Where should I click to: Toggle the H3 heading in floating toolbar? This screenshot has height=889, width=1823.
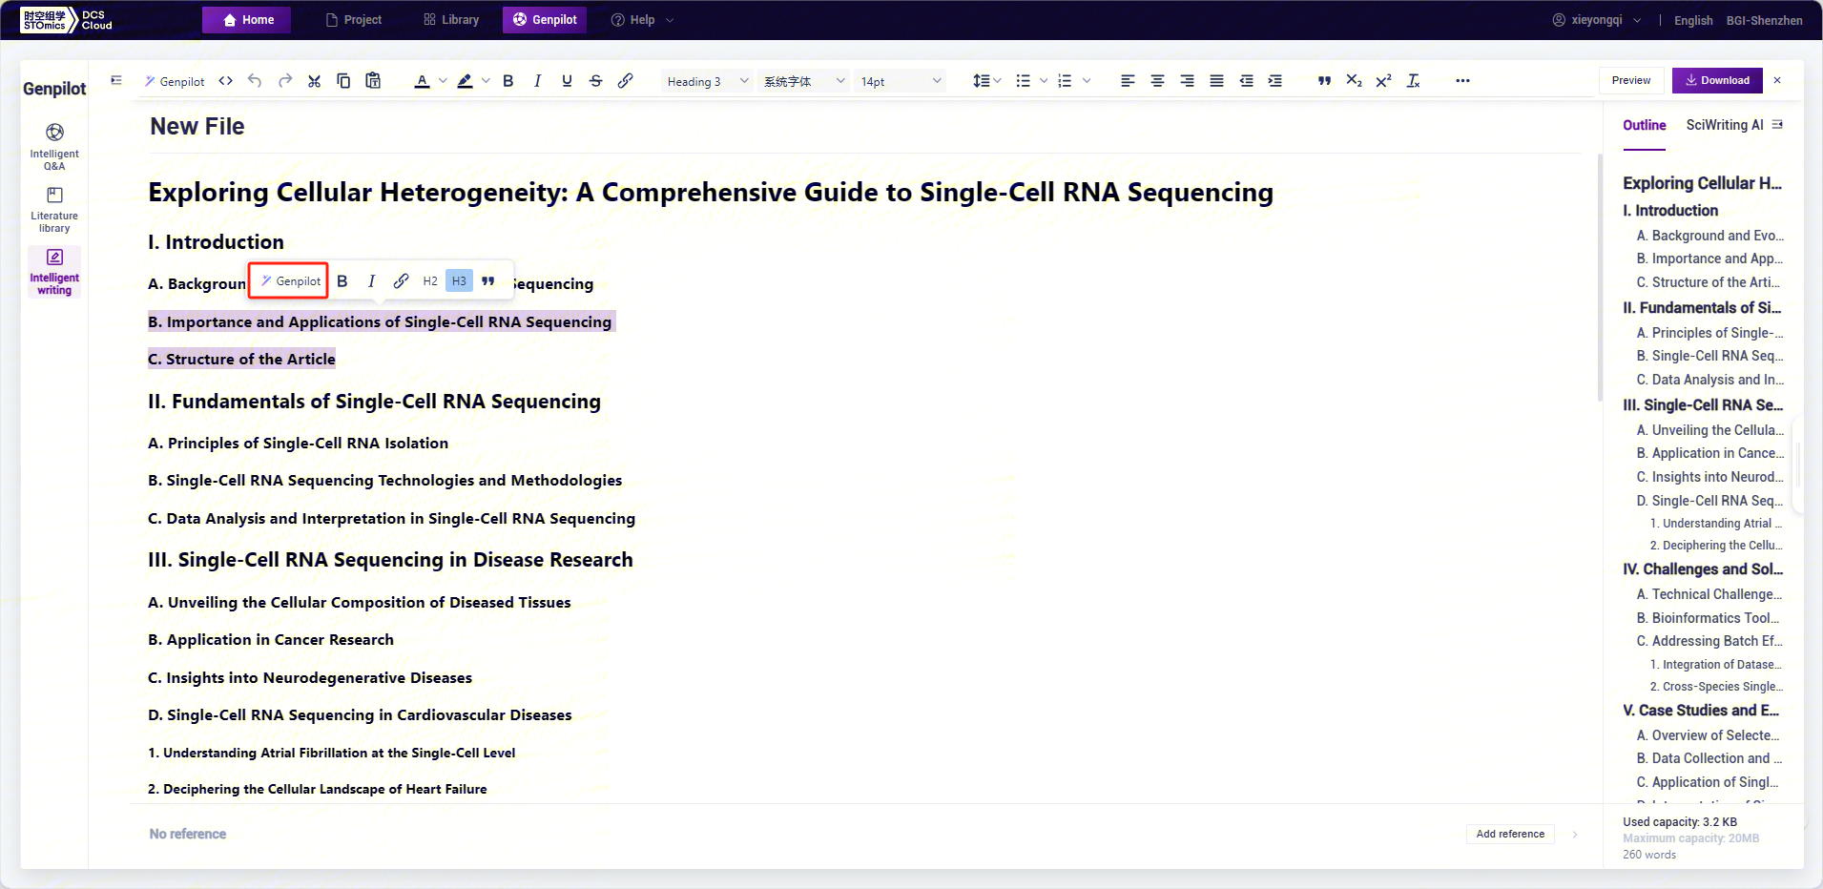coord(459,281)
